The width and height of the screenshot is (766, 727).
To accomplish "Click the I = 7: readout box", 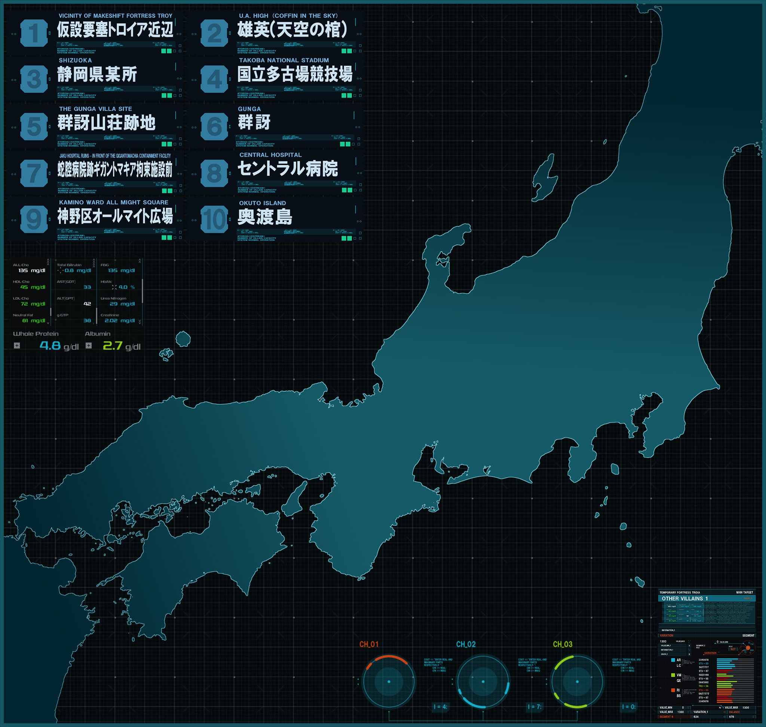I will coord(534,707).
